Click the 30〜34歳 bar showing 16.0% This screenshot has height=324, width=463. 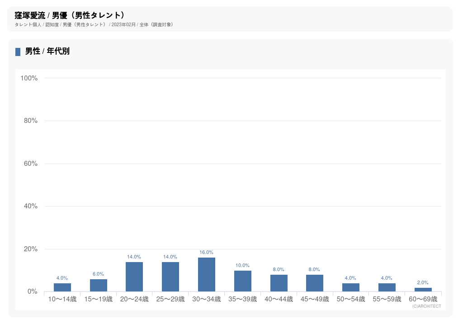tap(206, 275)
